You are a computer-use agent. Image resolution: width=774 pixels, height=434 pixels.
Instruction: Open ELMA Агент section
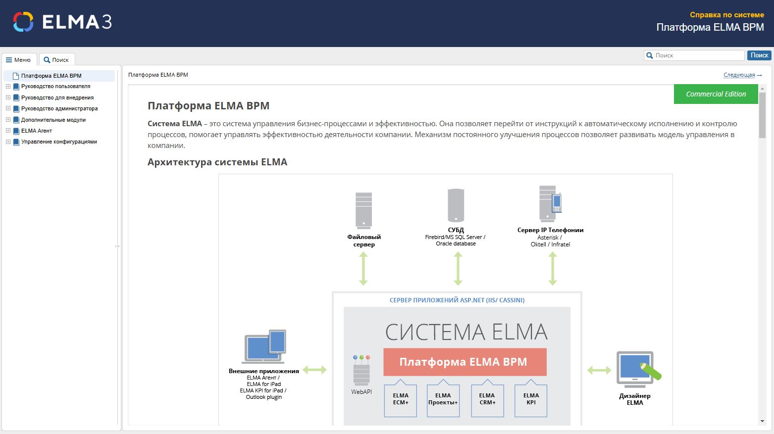click(x=37, y=131)
